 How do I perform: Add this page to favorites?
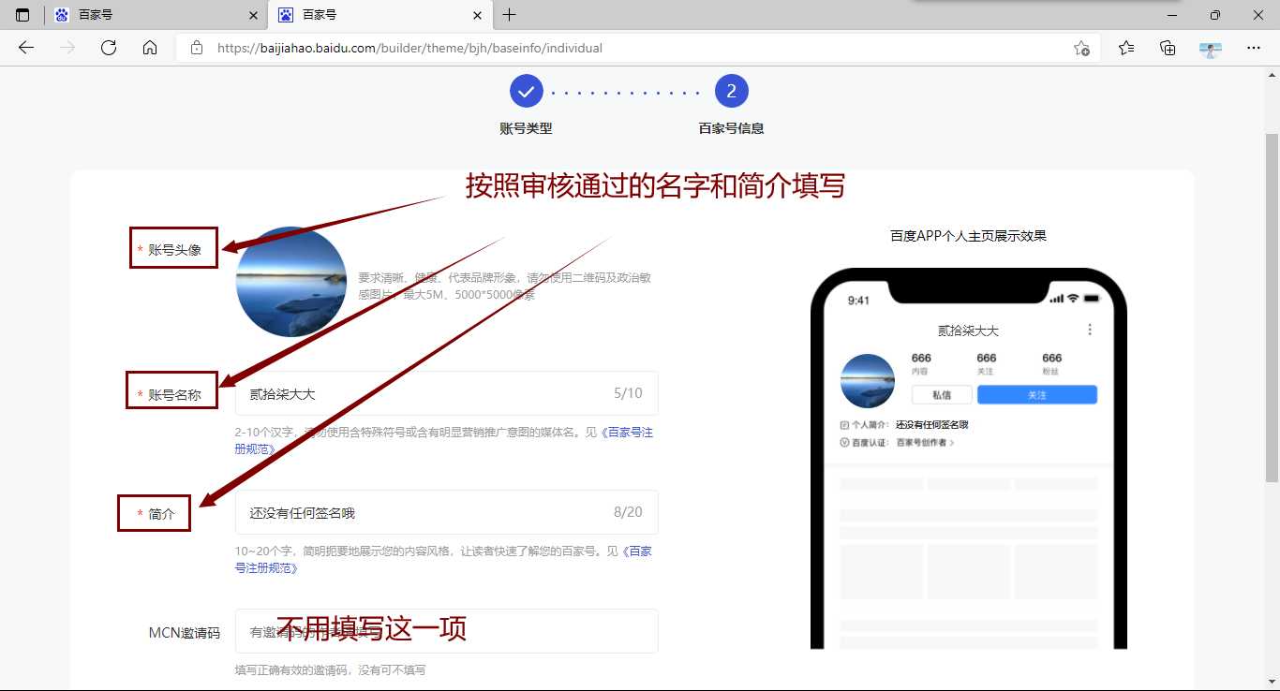(x=1081, y=48)
